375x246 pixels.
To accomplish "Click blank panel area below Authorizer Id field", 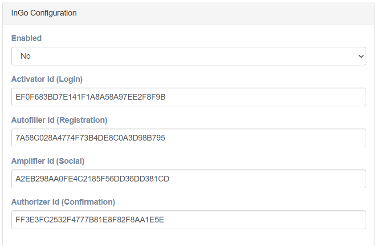I will (x=188, y=238).
